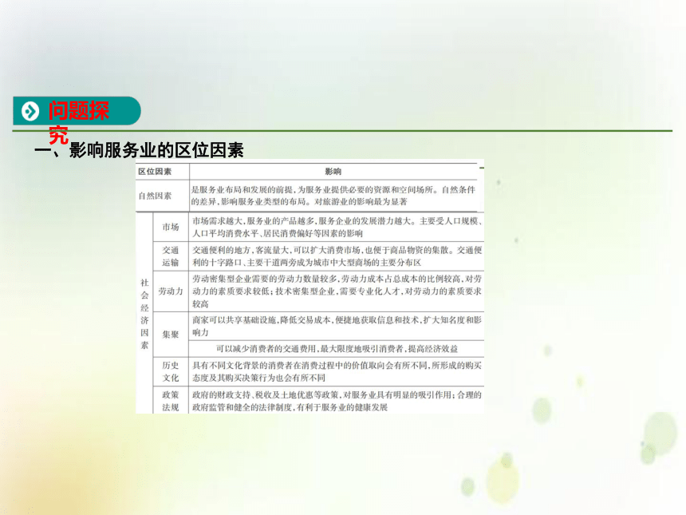The image size is (686, 515).
Task: Select the 市场 factor cell
Action: click(x=171, y=227)
